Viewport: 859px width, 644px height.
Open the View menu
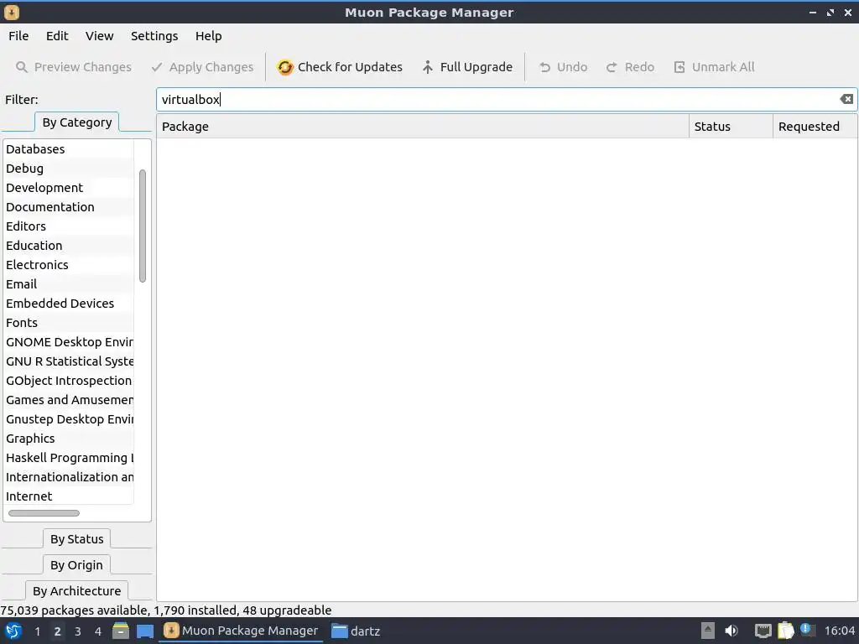[99, 36]
